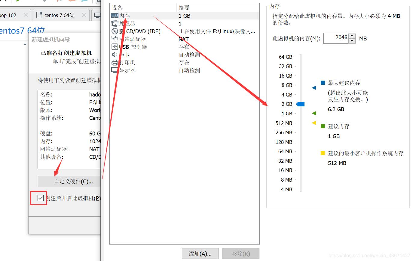Select the 网络适配器 network adapter icon
This screenshot has width=413, height=261.
115,39
